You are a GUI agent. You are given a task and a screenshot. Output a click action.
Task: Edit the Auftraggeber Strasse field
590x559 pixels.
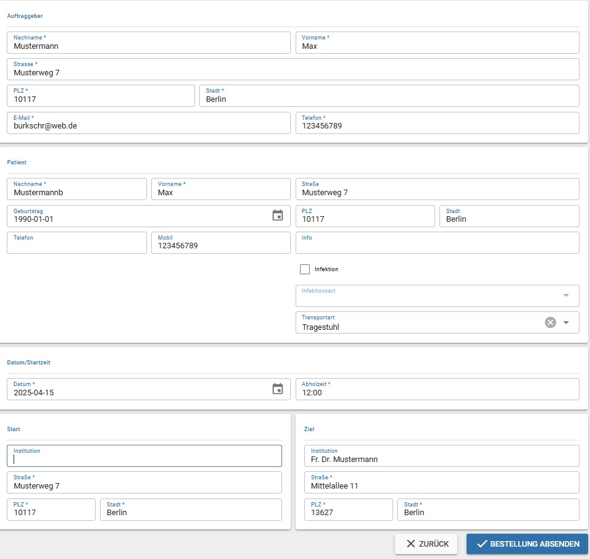(293, 69)
